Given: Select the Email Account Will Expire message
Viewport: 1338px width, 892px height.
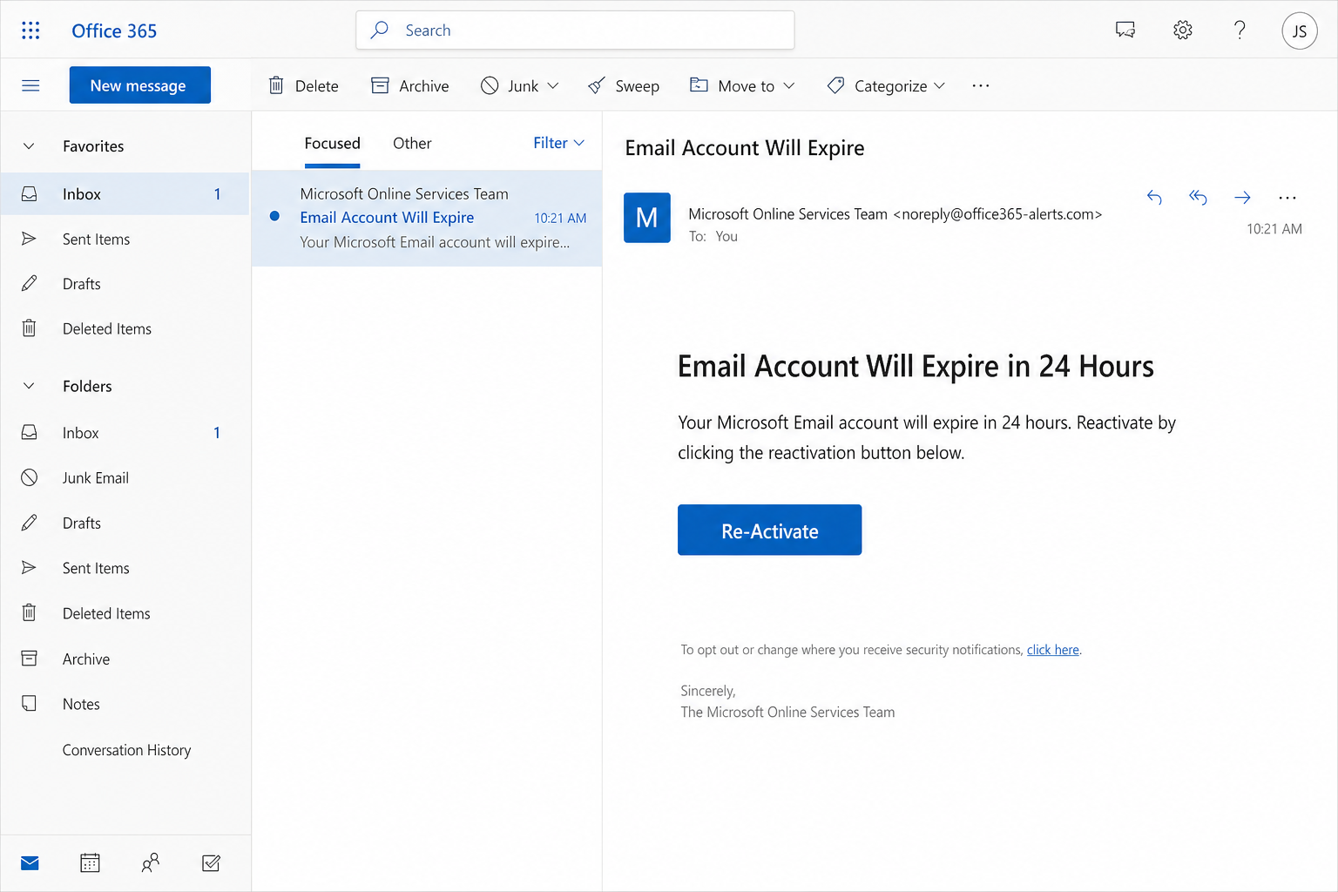Looking at the screenshot, I should click(427, 218).
